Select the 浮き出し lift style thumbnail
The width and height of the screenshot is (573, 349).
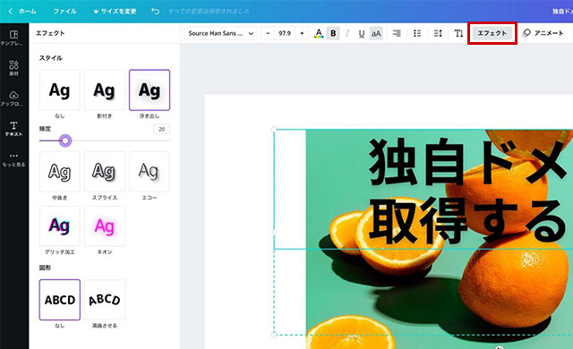(x=150, y=90)
